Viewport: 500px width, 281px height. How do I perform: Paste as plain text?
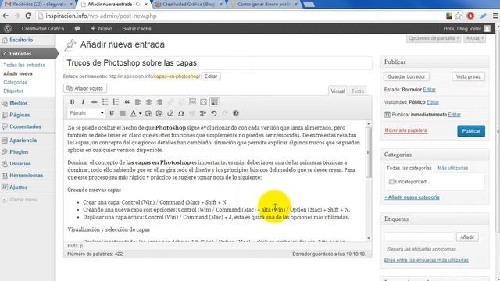pyautogui.click(x=148, y=113)
